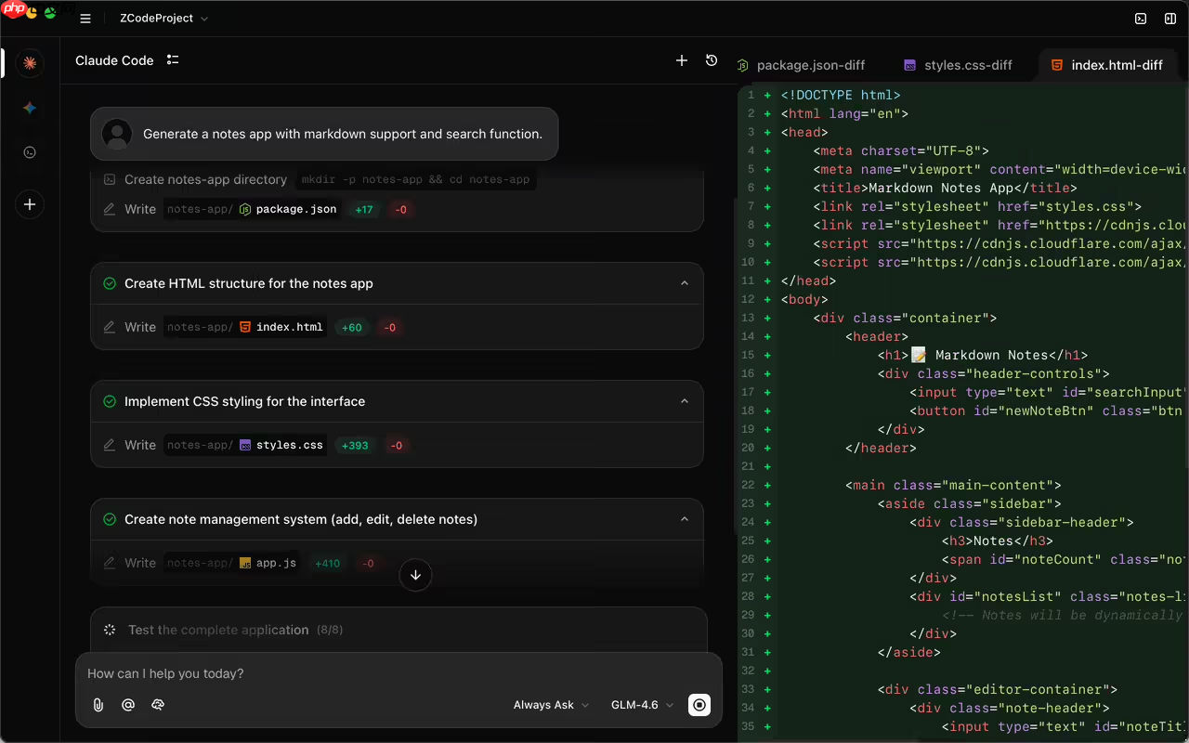This screenshot has height=743, width=1189.
Task: Click the paperclip attachment icon
Action: [x=98, y=704]
